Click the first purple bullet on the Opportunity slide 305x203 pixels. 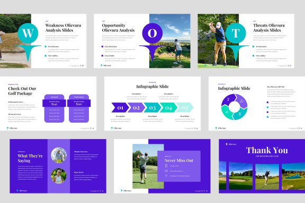[102, 47]
